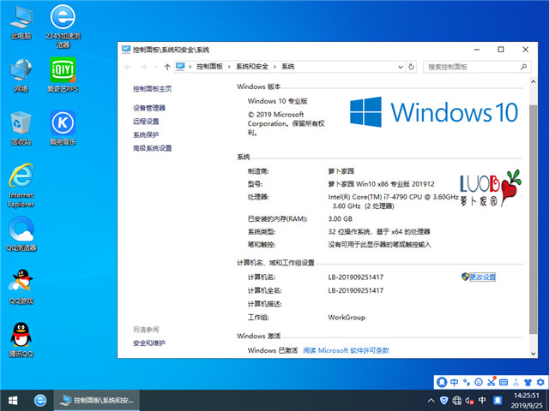Select the WorkGroup value text
The image size is (549, 411).
click(x=347, y=318)
